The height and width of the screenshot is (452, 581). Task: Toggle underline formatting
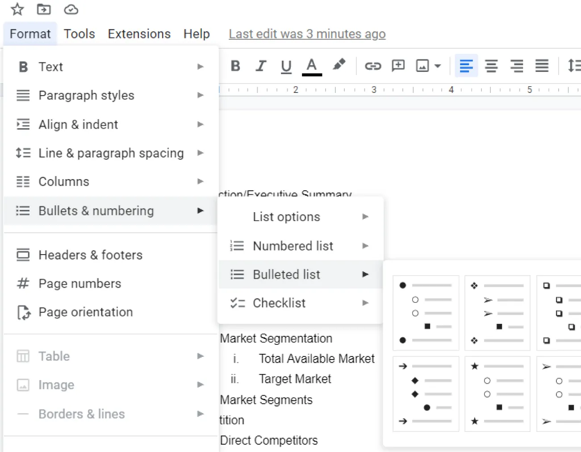click(286, 66)
